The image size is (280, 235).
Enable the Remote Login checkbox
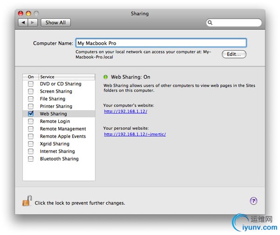tap(31, 121)
